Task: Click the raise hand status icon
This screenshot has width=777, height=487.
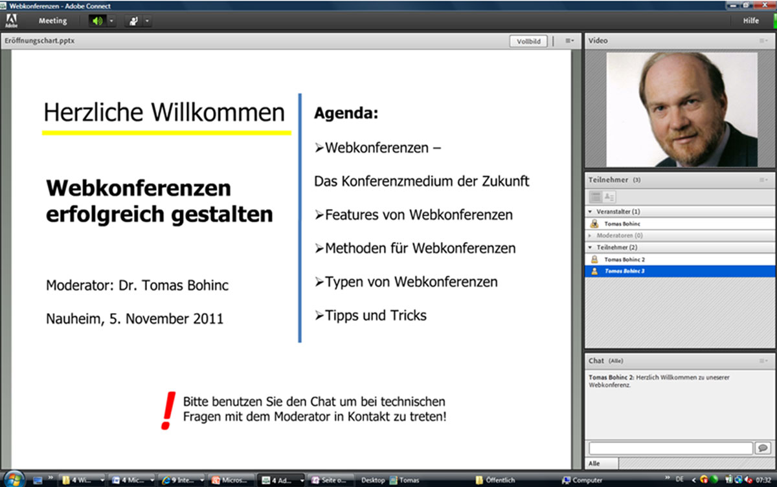Action: point(134,21)
